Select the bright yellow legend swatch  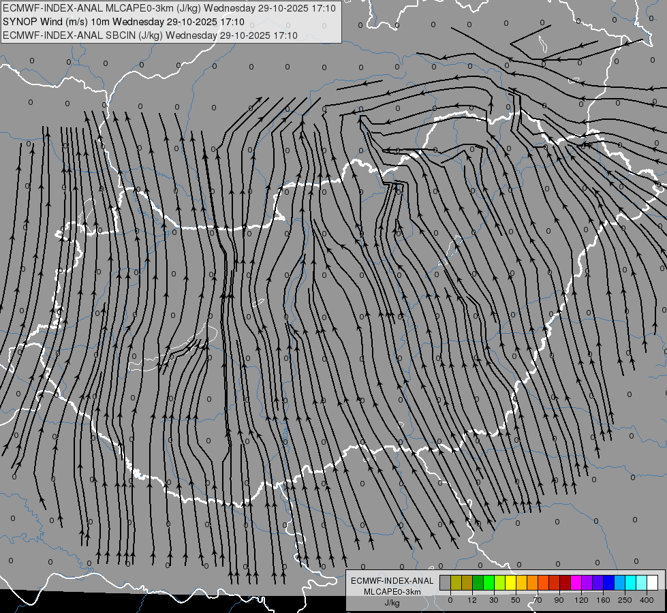tap(510, 582)
